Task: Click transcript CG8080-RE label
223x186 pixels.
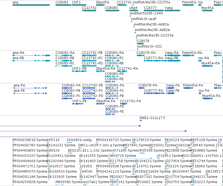Action: click(x=114, y=79)
